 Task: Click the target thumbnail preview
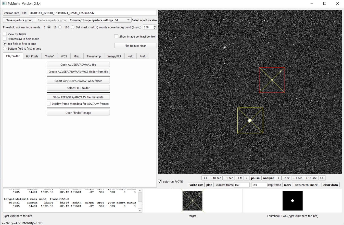point(193,201)
